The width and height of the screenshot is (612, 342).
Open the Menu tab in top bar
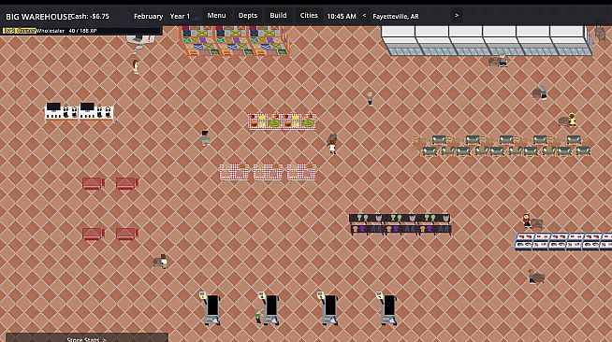(x=216, y=16)
